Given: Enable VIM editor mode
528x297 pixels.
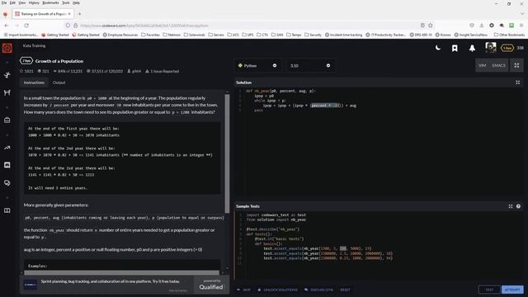Looking at the screenshot, I should click(482, 65).
